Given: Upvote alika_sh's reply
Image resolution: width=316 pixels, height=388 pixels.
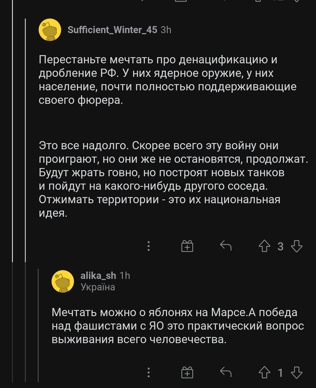Looking at the screenshot, I should click(x=264, y=372).
